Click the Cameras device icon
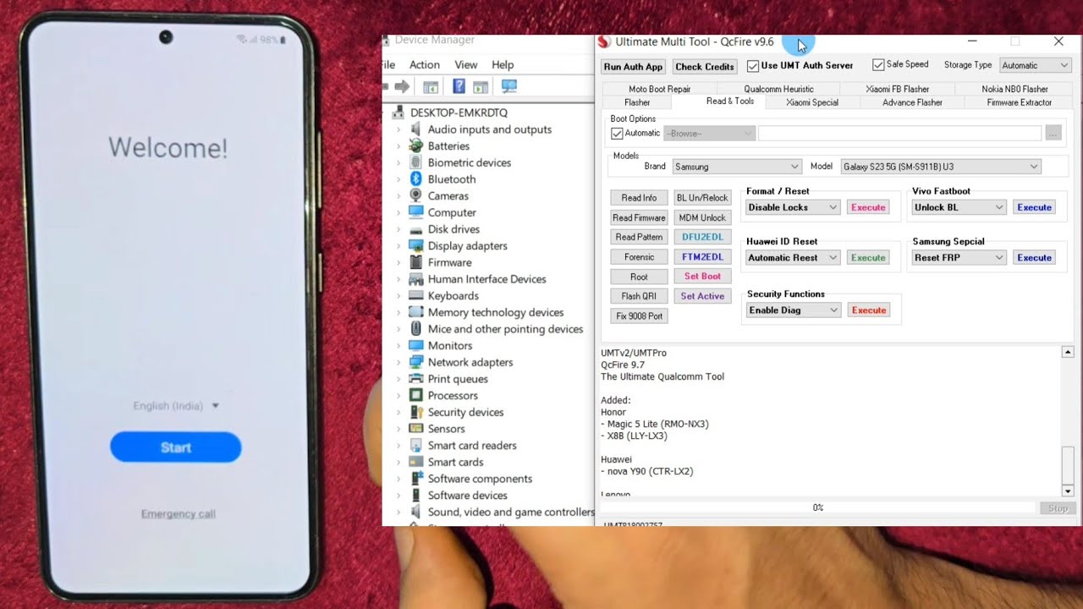Viewport: 1083px width, 609px height. point(415,195)
